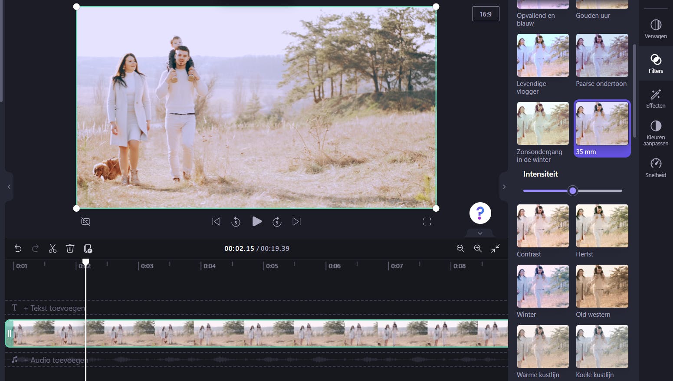Play the video preview
673x381 pixels.
tap(257, 221)
